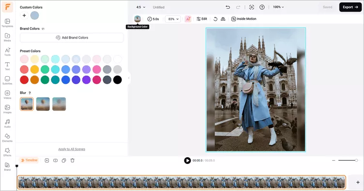364x191 pixels.
Task: Zoom out timeline with minus icon
Action: pos(334,160)
